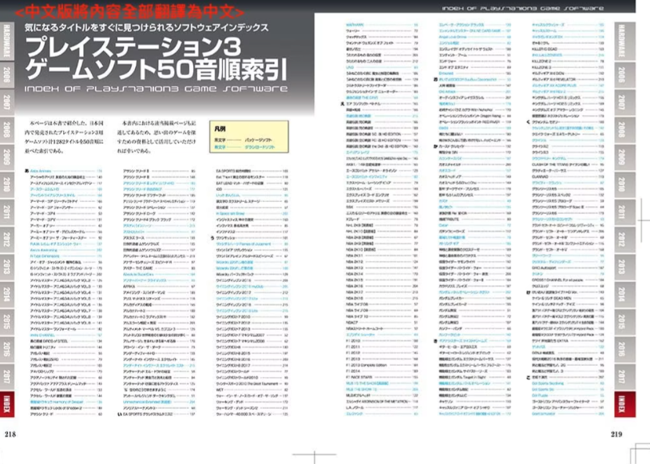Image resolution: width=650 pixels, height=464 pixels.
Task: Click legend label パッケージソフト
Action: pyautogui.click(x=258, y=140)
